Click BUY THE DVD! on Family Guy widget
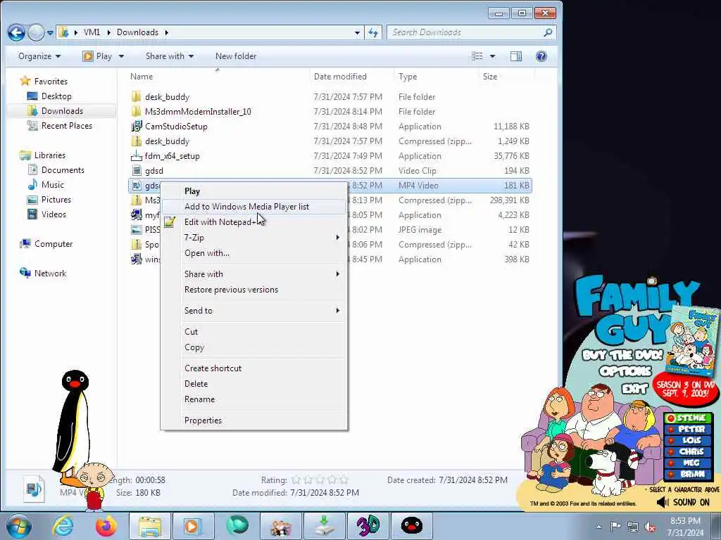 coord(622,355)
